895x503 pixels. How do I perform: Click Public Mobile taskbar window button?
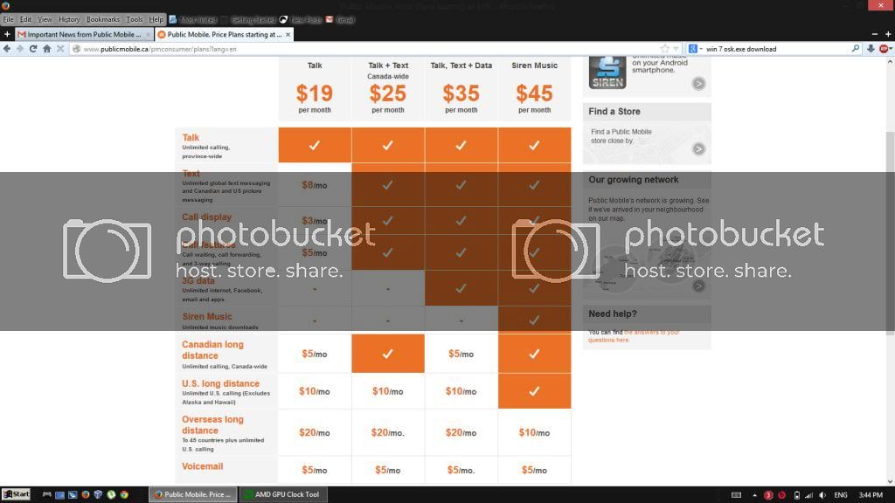coord(193,494)
